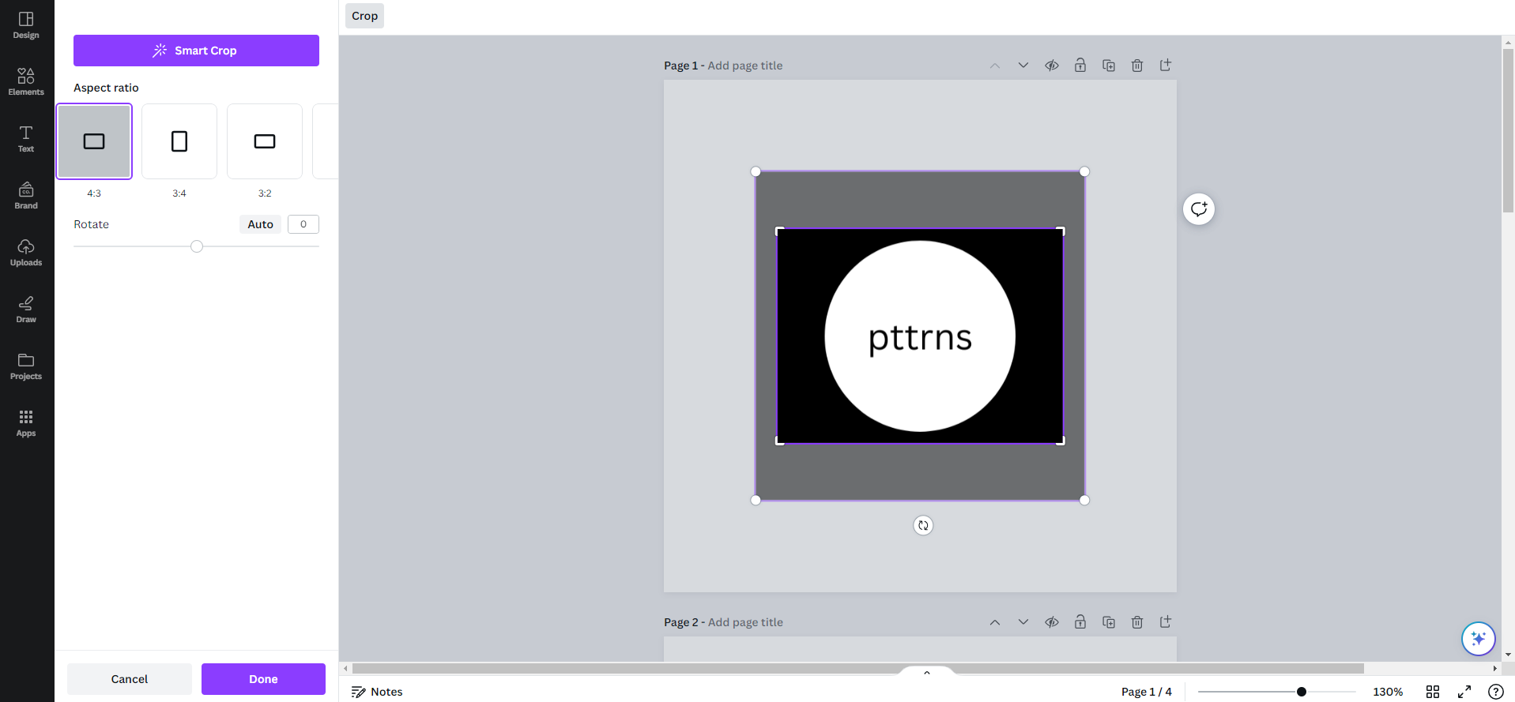Move Page 2 down with chevron
Image resolution: width=1515 pixels, height=702 pixels.
coord(1023,622)
